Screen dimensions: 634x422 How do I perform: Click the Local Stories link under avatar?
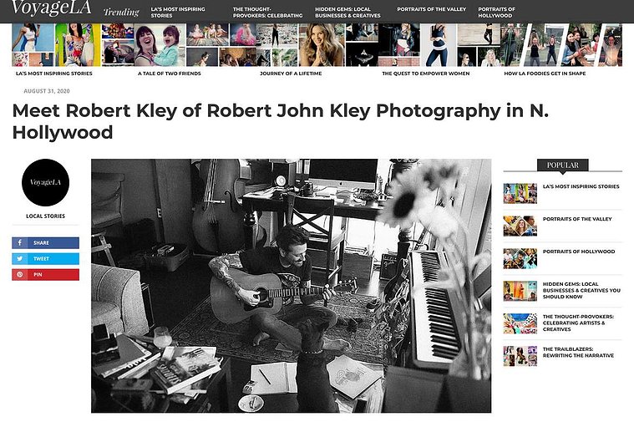click(45, 216)
